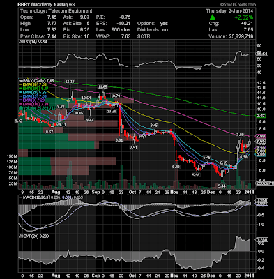The height and width of the screenshot is (279, 274).
Task: Click the Volume legend entry in price panel
Action: 37,108
